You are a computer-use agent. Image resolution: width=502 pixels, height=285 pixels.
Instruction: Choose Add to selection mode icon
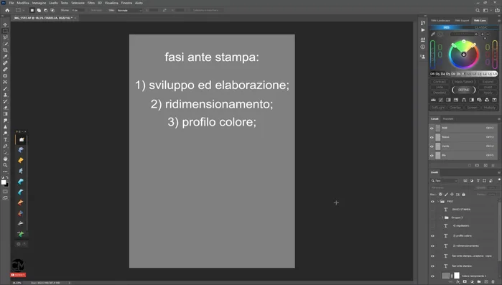coord(39,10)
